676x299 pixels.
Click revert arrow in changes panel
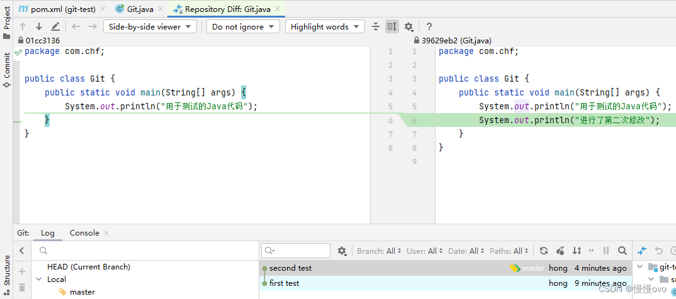click(x=658, y=251)
